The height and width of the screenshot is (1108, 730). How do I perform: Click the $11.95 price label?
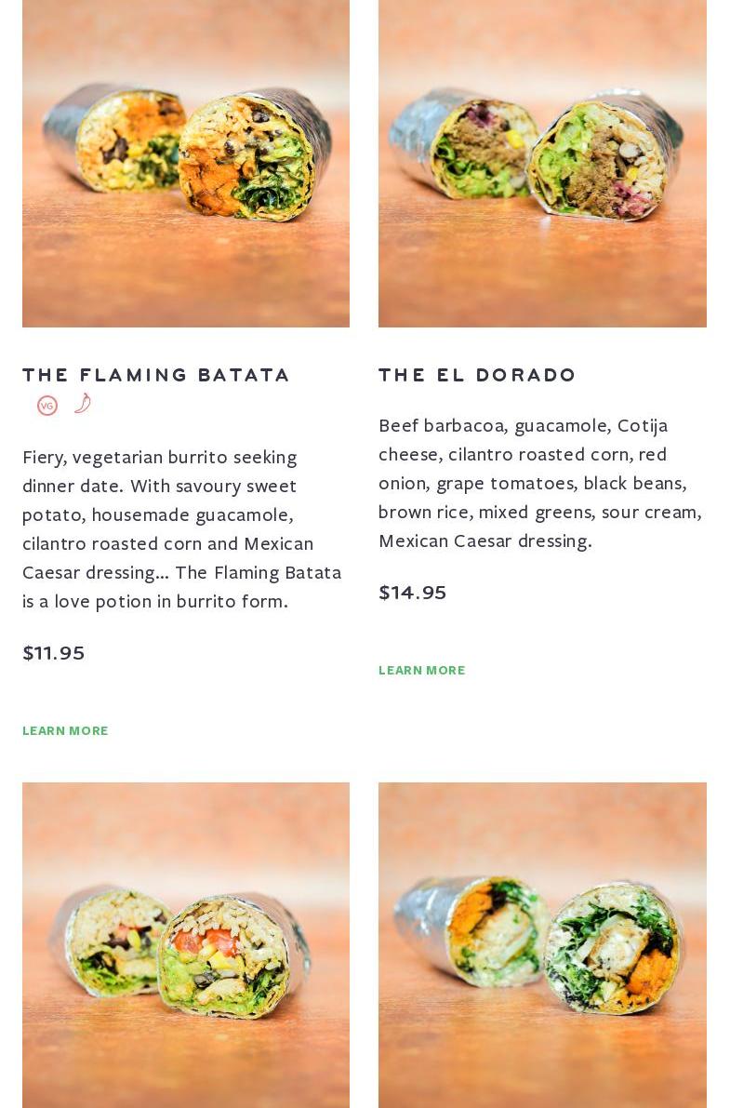pos(54,653)
